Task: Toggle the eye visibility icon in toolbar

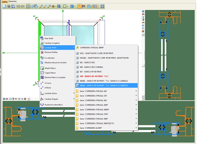Action: tap(84, 6)
